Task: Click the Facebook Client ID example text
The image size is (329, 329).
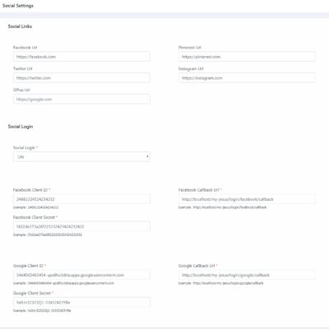Action: click(x=35, y=207)
